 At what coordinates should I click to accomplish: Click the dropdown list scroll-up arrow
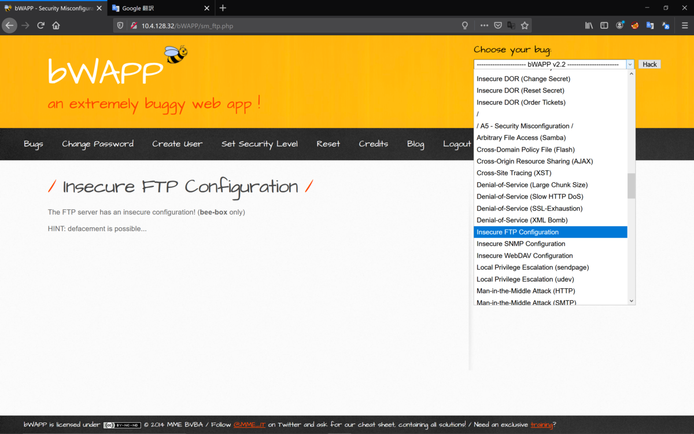coord(631,74)
